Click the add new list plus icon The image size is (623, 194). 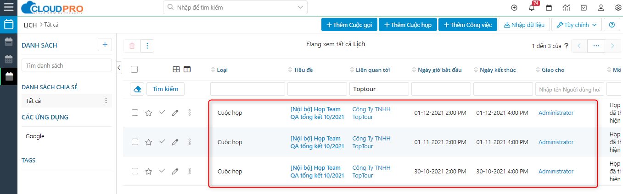(105, 45)
